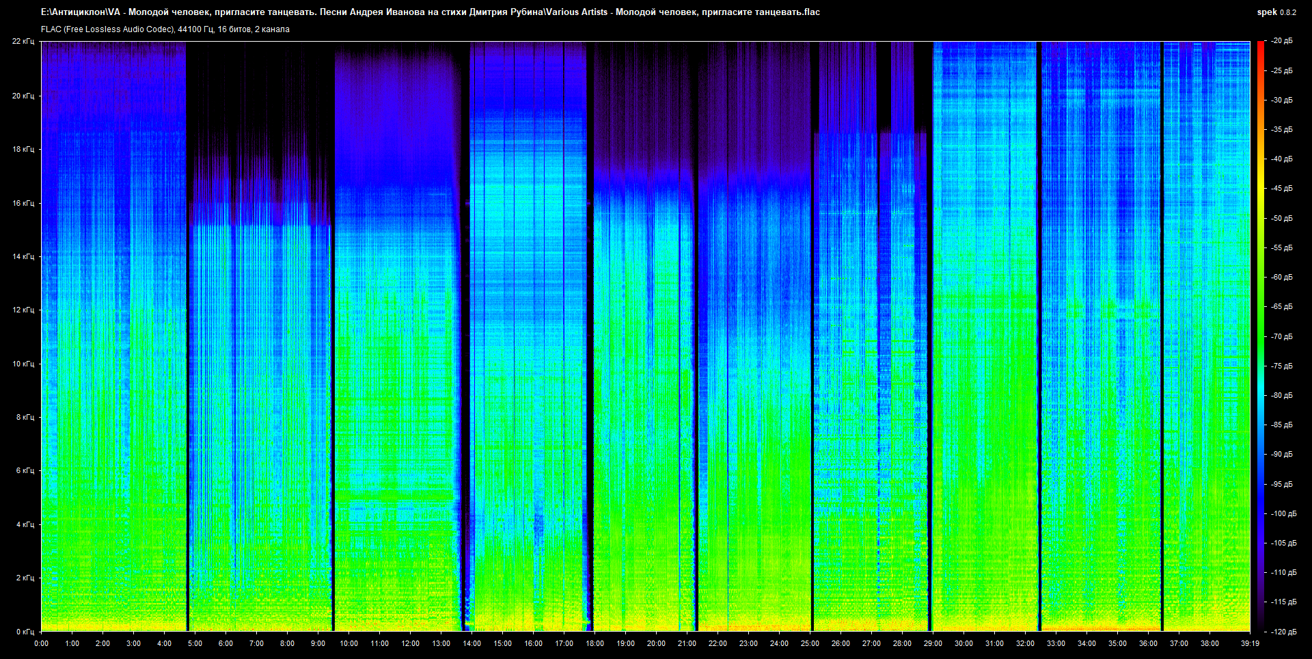This screenshot has width=1312, height=659.
Task: Click the 4 кГц frequency axis label
Action: click(x=25, y=524)
